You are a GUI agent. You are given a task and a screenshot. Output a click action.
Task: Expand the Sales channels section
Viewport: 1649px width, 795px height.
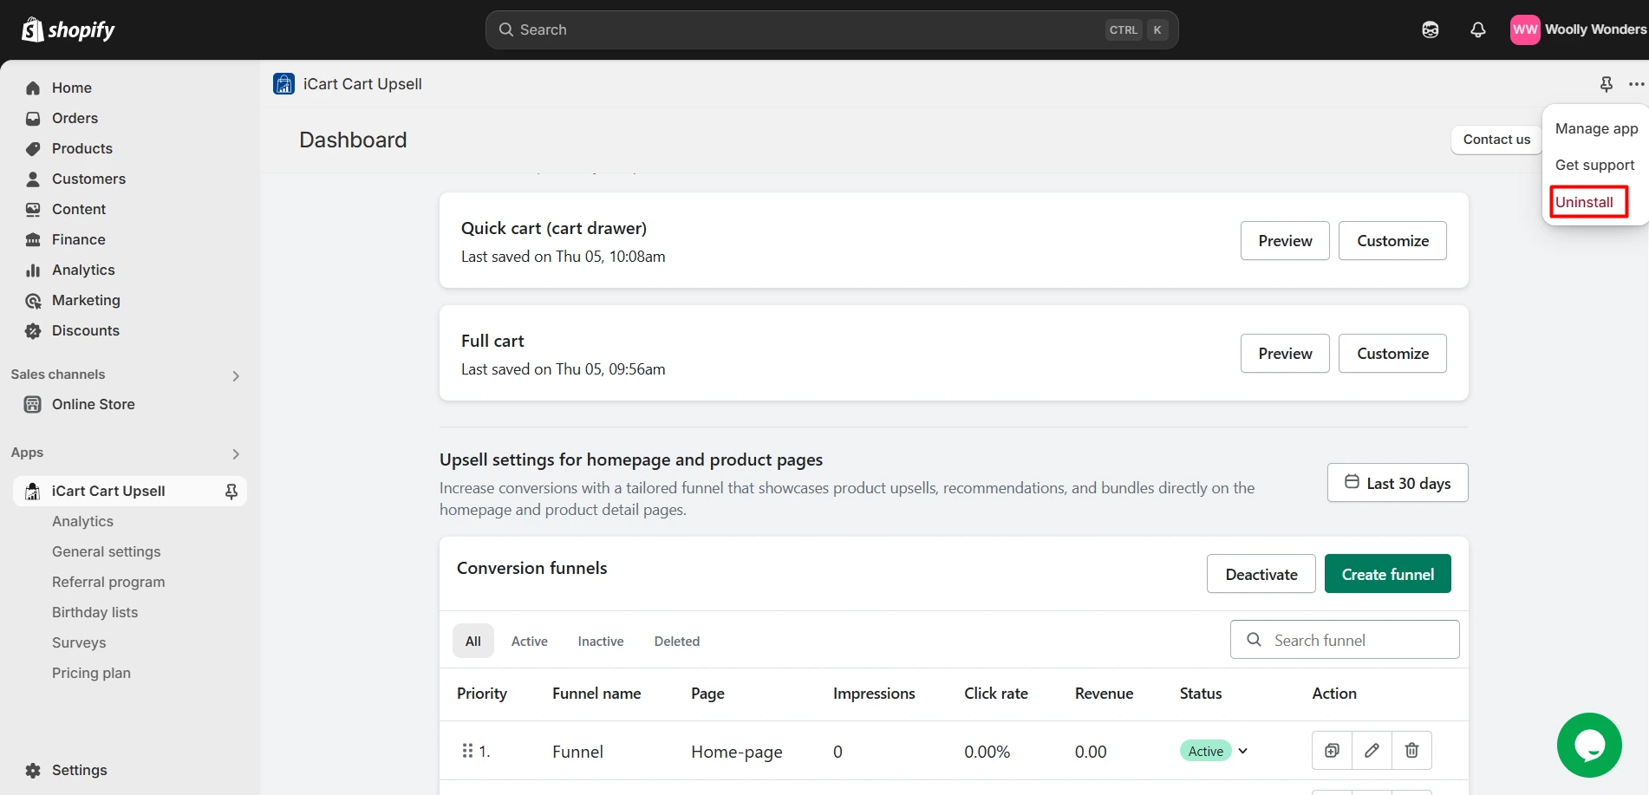pos(236,375)
